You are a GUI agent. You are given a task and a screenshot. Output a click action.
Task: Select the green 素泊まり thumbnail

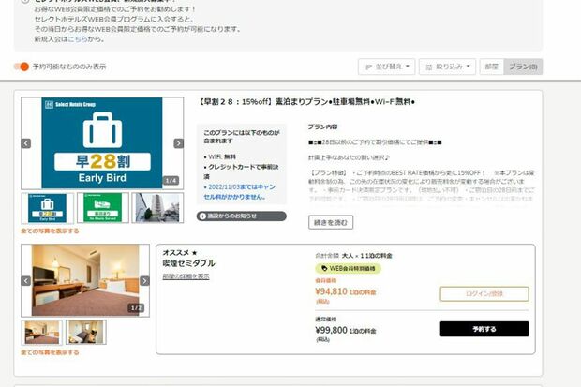[x=103, y=208]
